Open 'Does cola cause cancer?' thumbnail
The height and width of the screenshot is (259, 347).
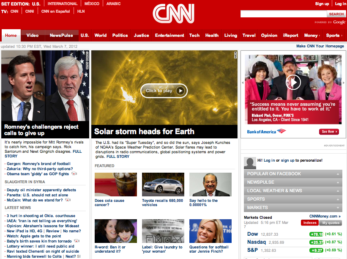click(x=116, y=185)
